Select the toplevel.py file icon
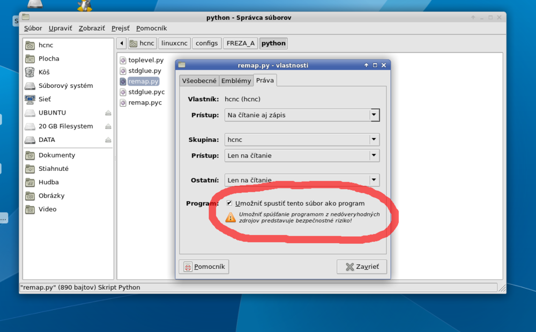This screenshot has width=536, height=332. [x=123, y=61]
